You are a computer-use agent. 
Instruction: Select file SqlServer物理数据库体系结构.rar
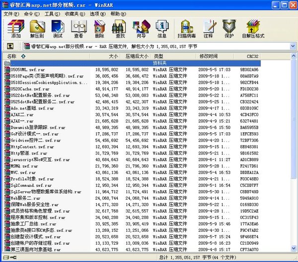(x=132, y=192)
